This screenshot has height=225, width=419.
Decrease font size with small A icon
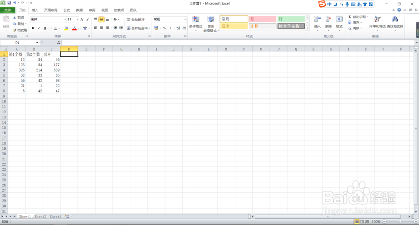click(88, 20)
